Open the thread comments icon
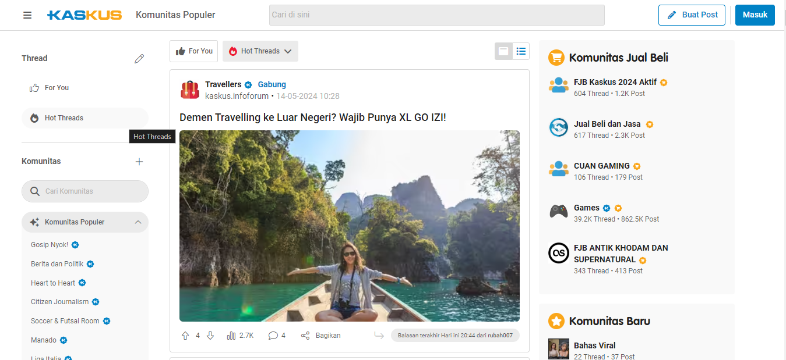Image resolution: width=786 pixels, height=360 pixels. 273,336
